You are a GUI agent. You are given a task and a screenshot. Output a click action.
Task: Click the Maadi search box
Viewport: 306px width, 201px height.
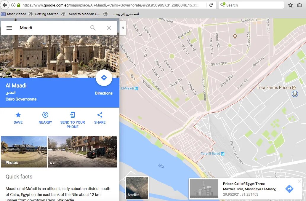[x=53, y=28]
